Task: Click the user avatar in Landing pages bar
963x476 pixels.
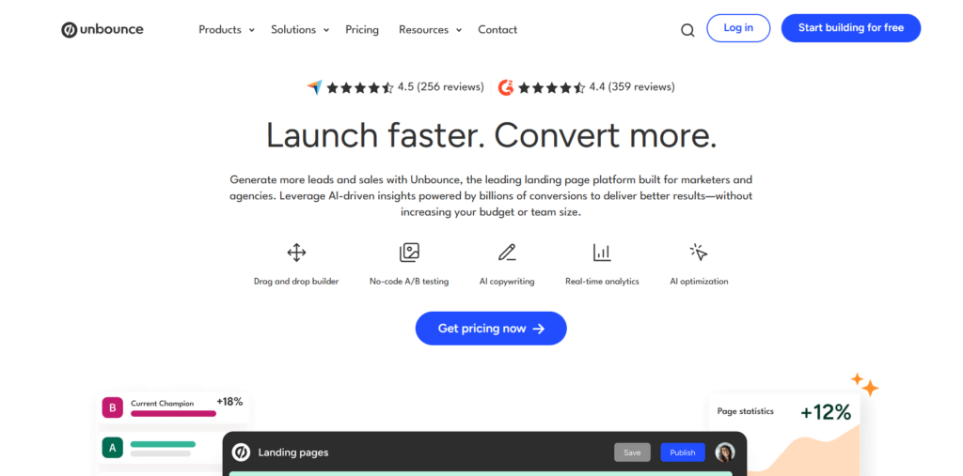Action: (725, 453)
